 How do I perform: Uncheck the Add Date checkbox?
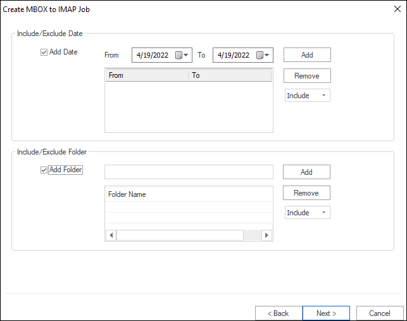tap(44, 52)
